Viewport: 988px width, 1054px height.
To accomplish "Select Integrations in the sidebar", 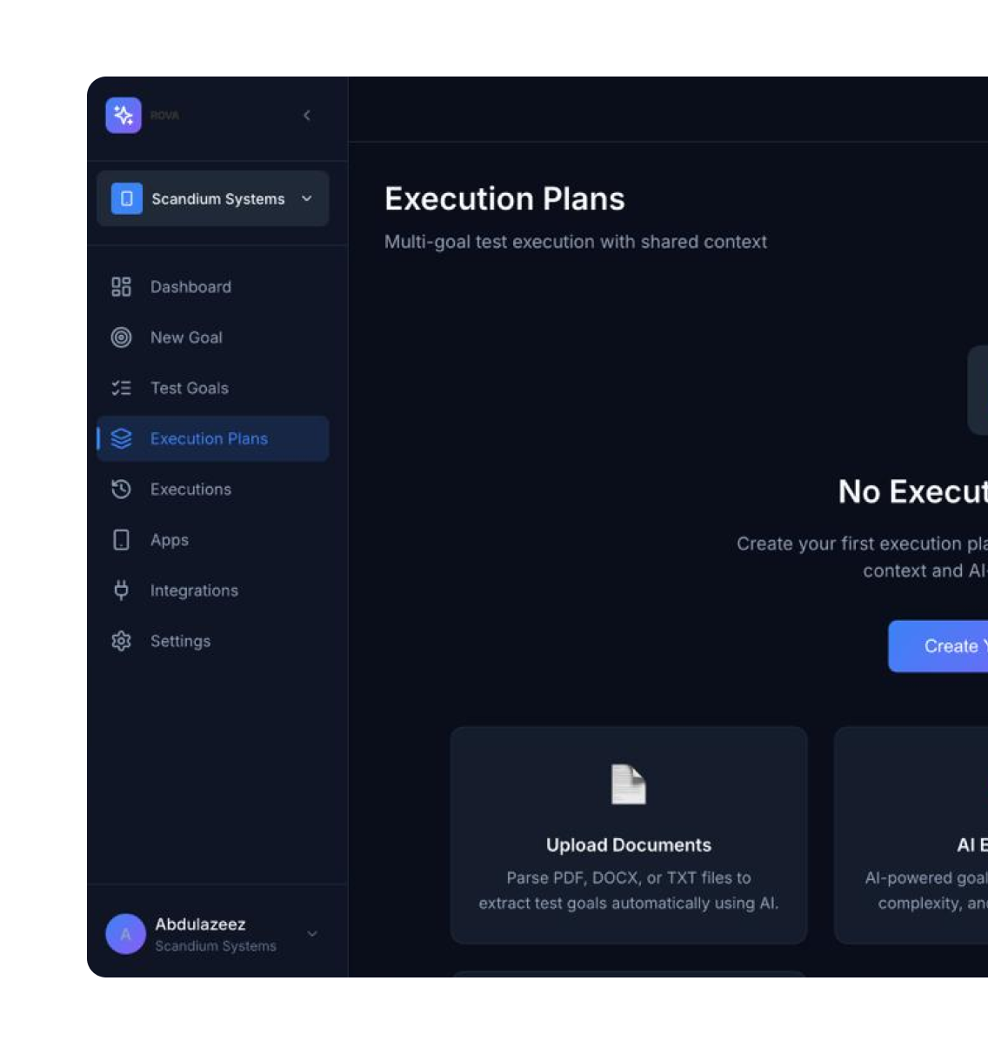I will (194, 590).
